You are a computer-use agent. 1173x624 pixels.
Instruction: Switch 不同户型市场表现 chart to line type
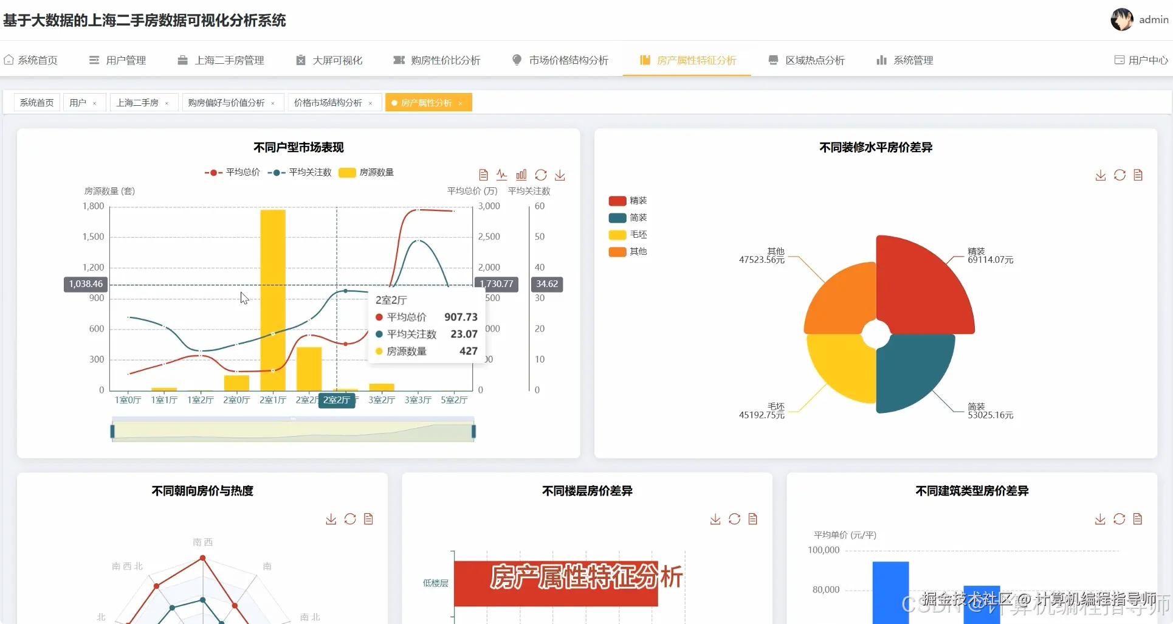[502, 175]
